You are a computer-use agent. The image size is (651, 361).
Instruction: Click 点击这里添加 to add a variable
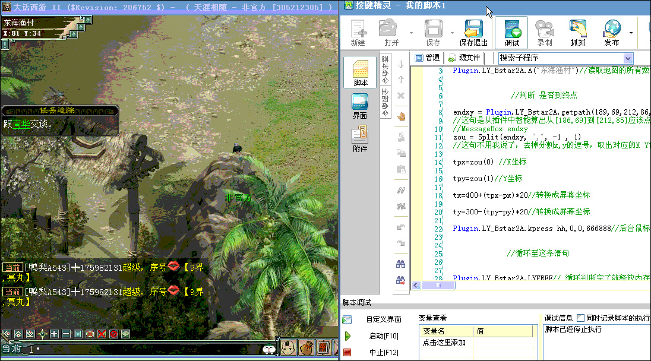click(444, 343)
